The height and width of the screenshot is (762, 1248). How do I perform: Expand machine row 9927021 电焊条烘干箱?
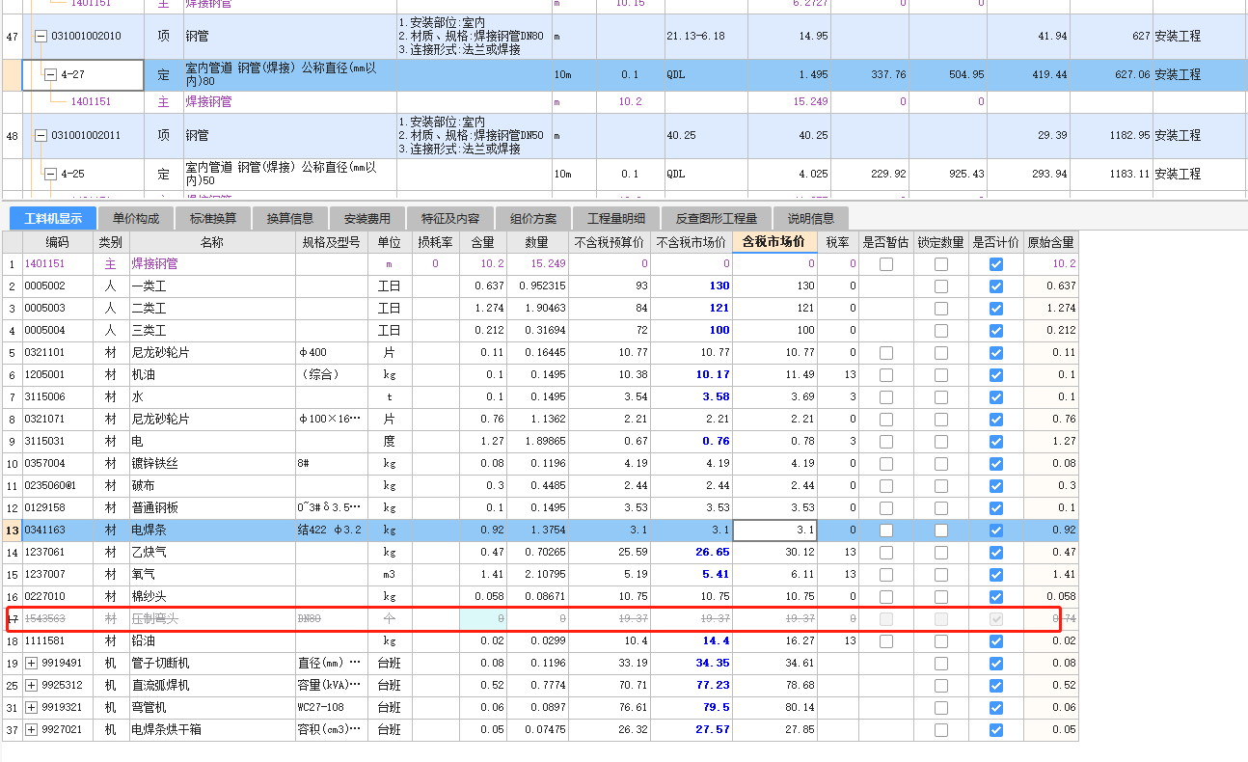(31, 729)
